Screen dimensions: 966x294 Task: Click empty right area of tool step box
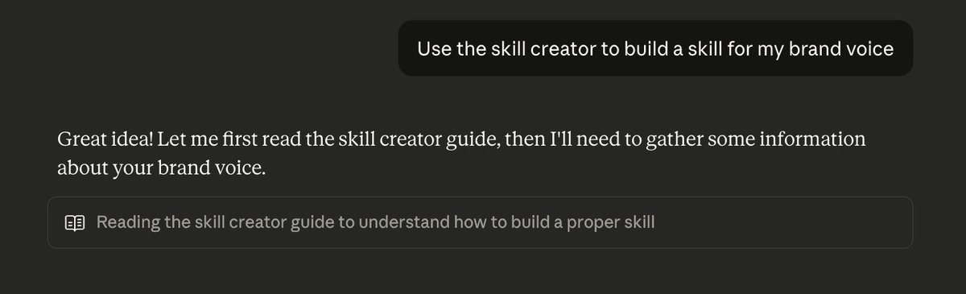(785, 222)
